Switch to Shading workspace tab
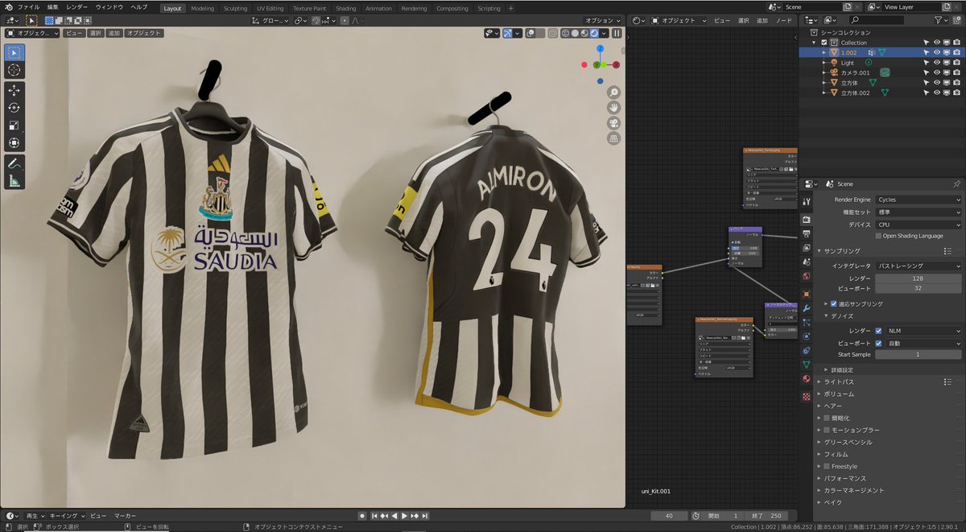The width and height of the screenshot is (966, 532). 345,8
